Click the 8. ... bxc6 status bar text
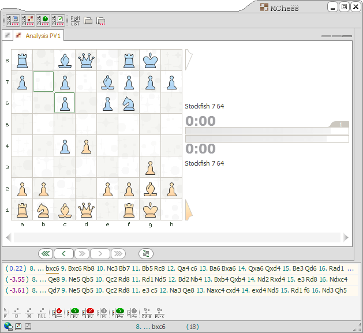This screenshot has height=333, width=363. pyautogui.click(x=151, y=327)
